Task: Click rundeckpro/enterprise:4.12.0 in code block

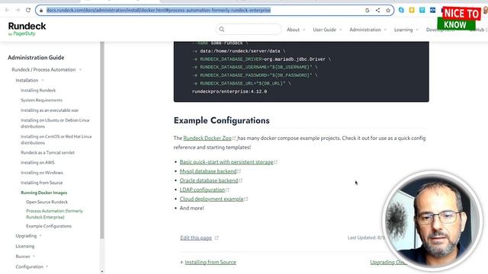Action: point(230,91)
